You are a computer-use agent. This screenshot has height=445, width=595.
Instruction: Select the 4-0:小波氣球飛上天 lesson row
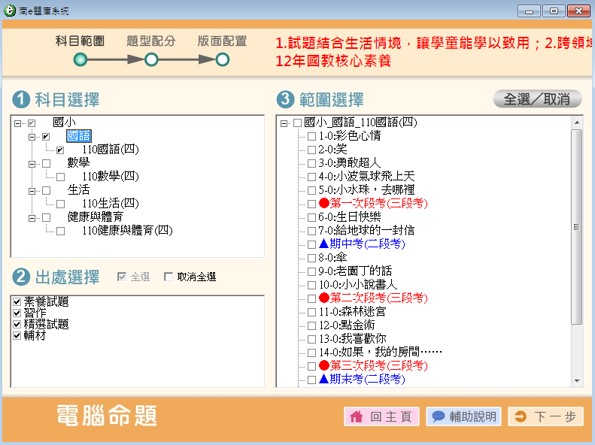pyautogui.click(x=366, y=177)
